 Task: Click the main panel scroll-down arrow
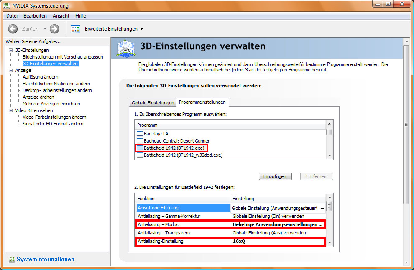[406, 262]
